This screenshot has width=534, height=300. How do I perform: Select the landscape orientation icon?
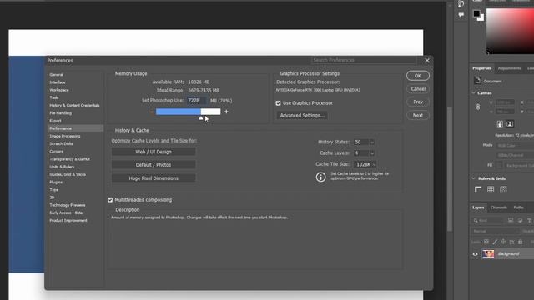click(510, 124)
